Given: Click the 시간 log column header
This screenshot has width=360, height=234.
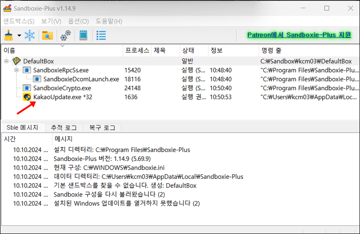Looking at the screenshot, I should click(x=27, y=139).
